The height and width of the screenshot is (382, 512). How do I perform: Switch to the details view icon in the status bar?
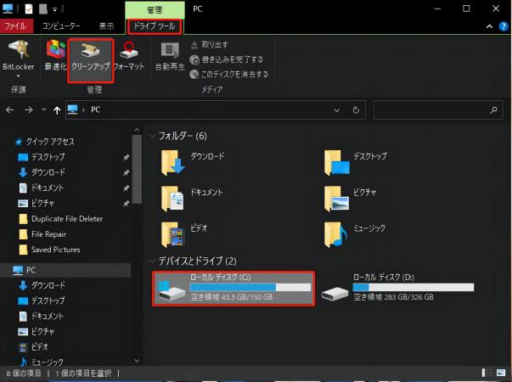point(487,373)
